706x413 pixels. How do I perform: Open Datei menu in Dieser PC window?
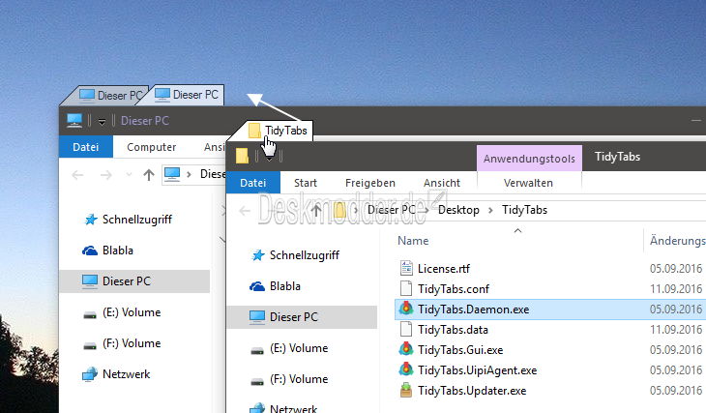click(85, 147)
